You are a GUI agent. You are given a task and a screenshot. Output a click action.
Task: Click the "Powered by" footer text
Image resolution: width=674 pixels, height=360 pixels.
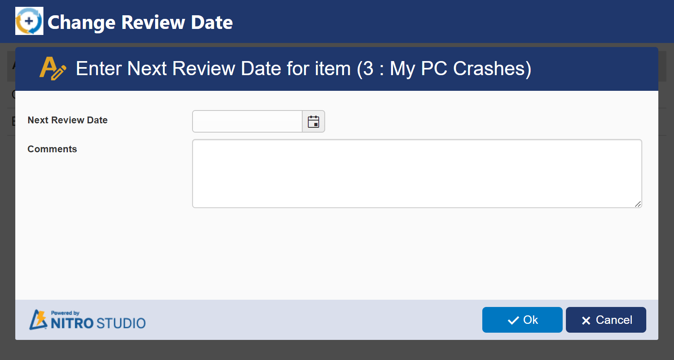65,313
